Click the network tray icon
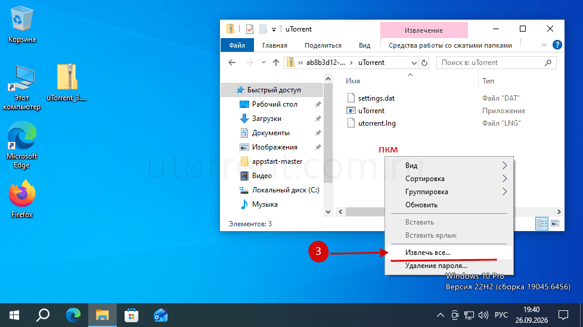 tap(469, 316)
